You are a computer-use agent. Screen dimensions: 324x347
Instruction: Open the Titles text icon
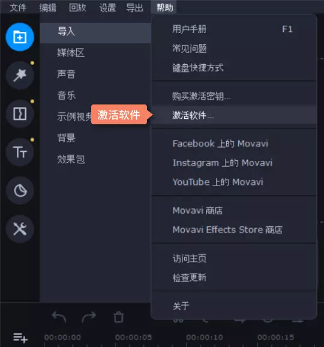pos(20,152)
